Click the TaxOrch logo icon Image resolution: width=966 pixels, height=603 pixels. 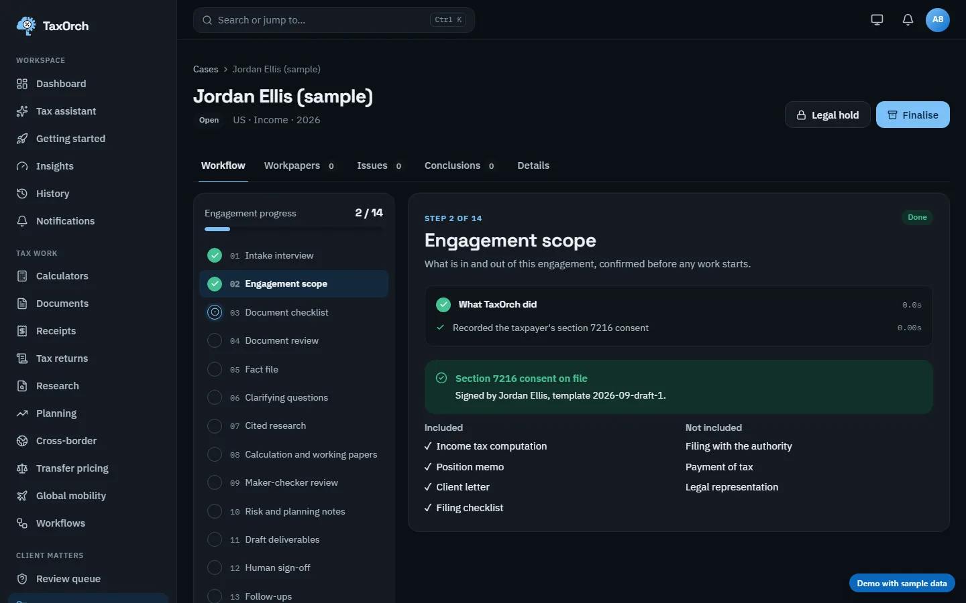26,25
